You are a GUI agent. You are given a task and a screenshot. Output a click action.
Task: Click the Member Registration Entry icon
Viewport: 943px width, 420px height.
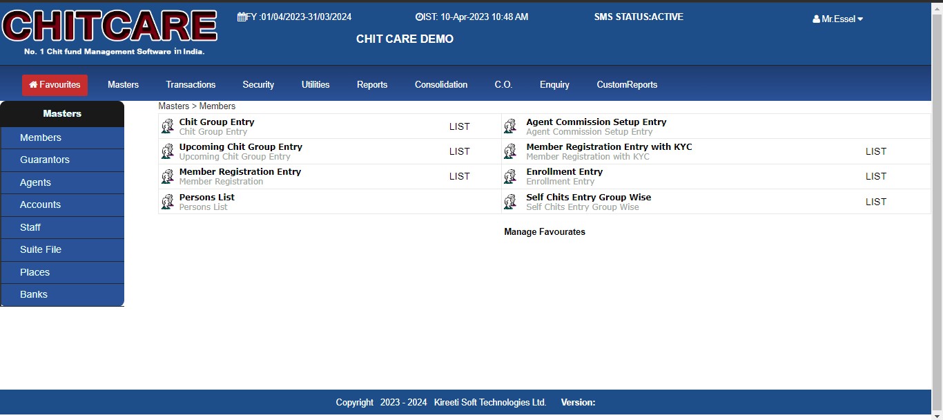(167, 177)
